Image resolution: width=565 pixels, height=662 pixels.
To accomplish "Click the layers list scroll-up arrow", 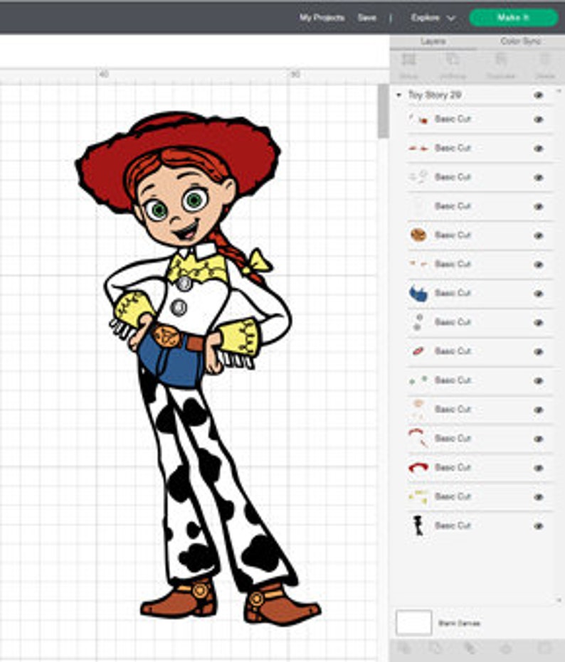I will point(559,91).
